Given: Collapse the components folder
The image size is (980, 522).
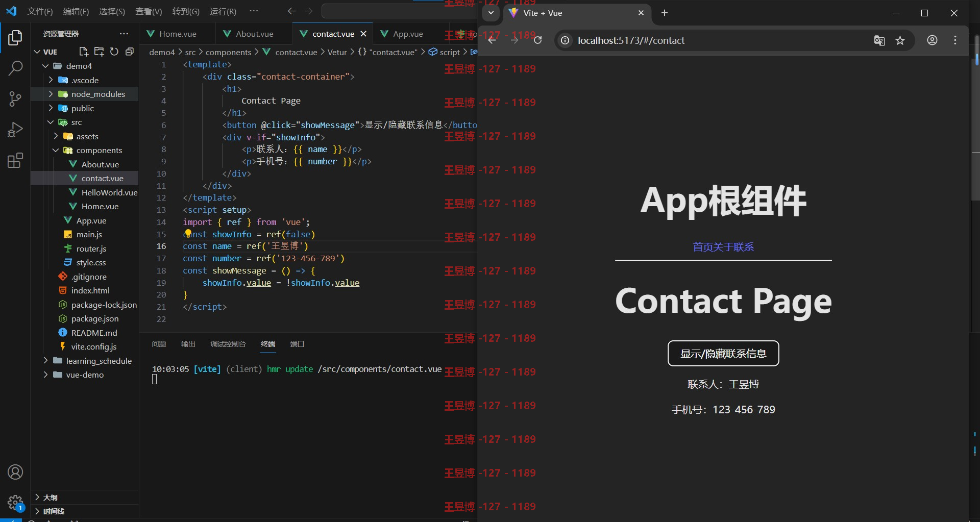Looking at the screenshot, I should coord(56,150).
